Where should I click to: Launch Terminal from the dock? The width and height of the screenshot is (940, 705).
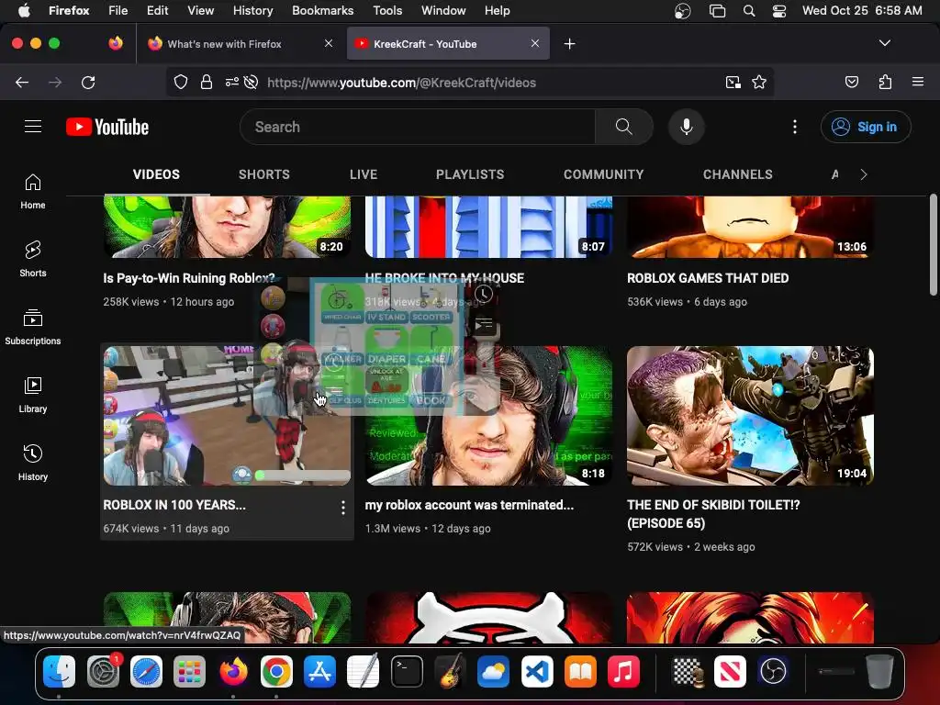[407, 671]
